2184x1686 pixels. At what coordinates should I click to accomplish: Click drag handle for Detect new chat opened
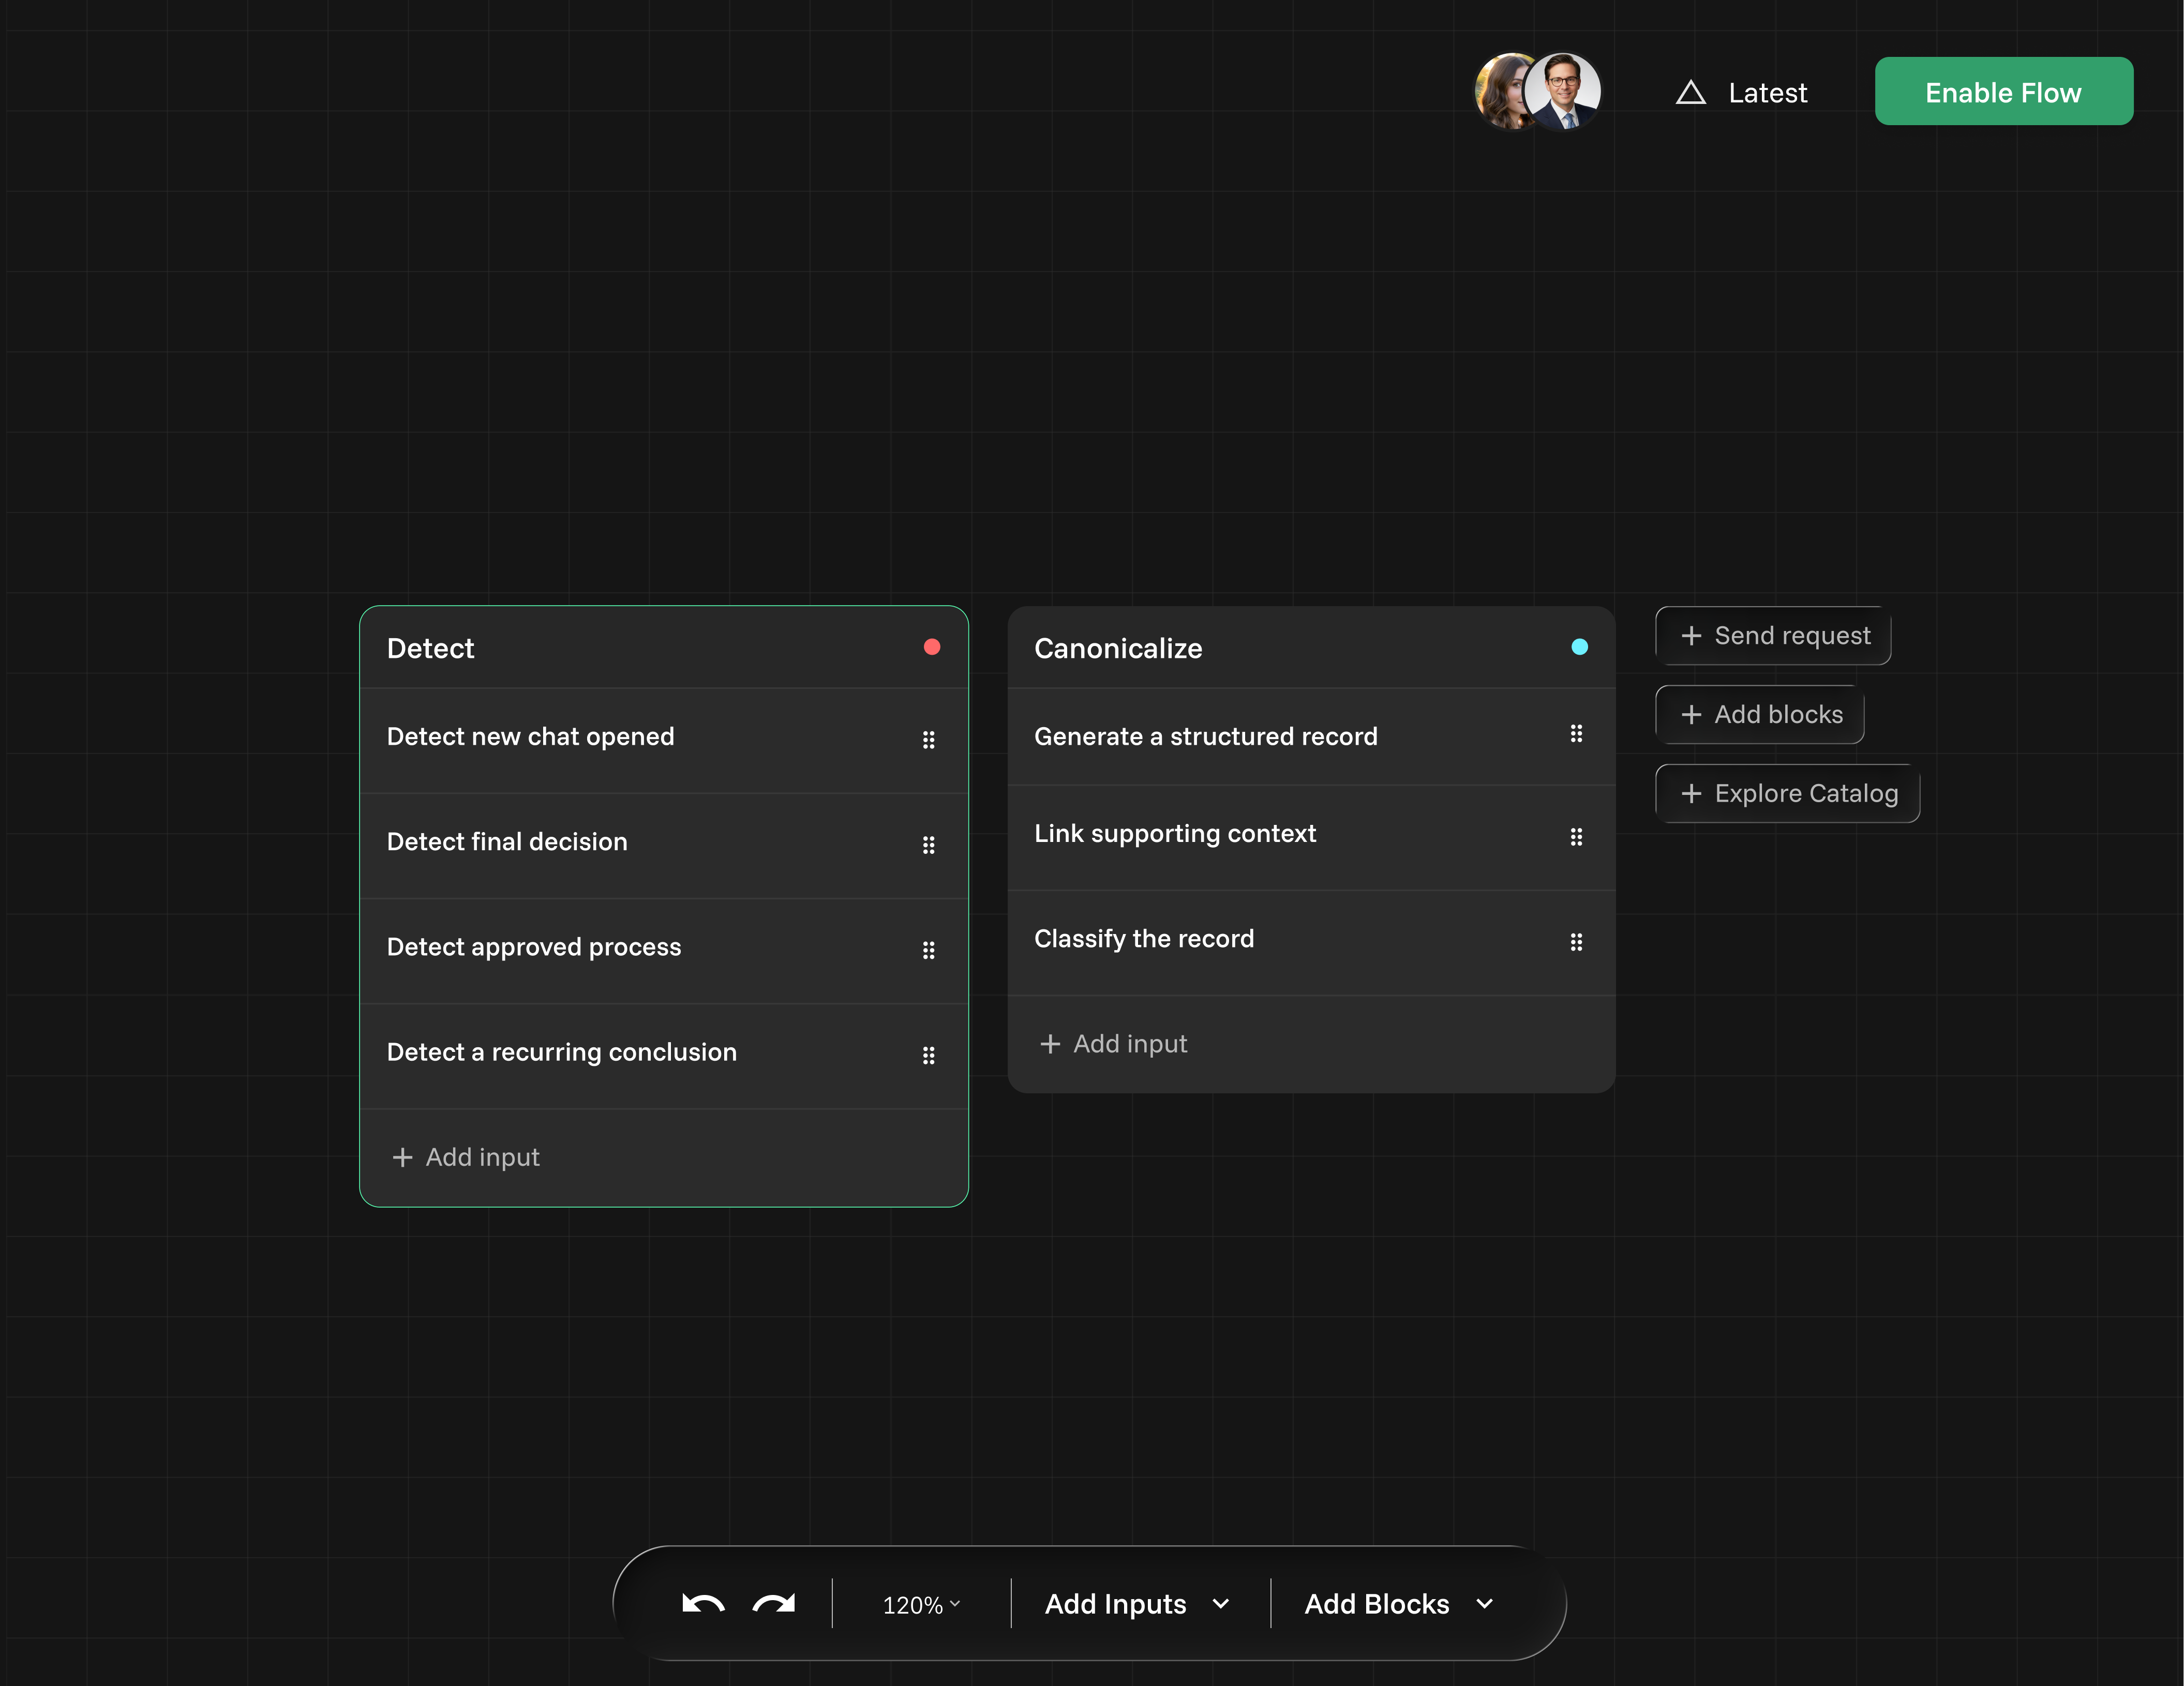[x=928, y=740]
